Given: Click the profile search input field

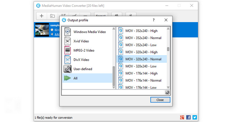Looking at the screenshot, I should click(113, 92).
